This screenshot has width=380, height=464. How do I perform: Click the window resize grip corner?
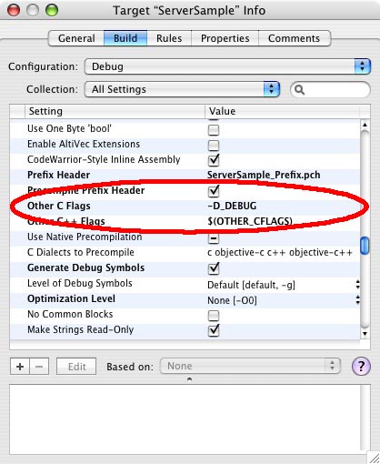[x=374, y=458]
